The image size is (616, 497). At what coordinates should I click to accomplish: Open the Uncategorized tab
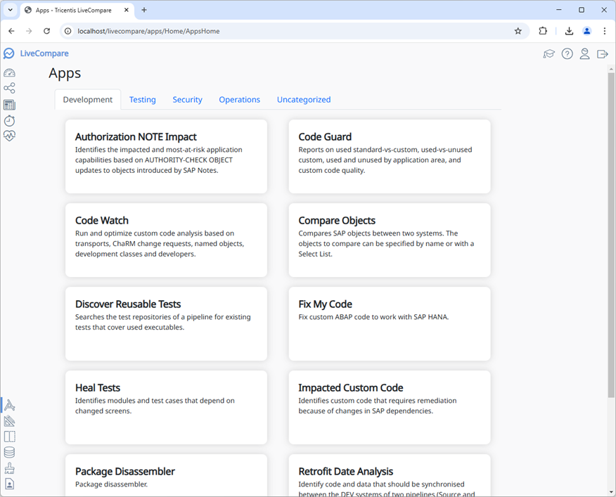click(303, 100)
